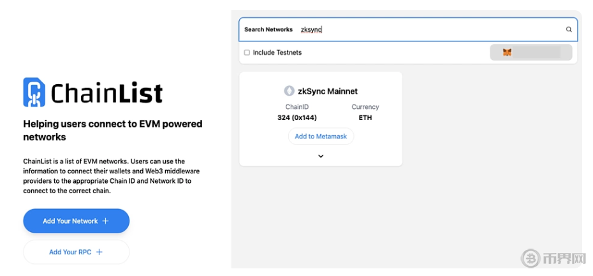Image resolution: width=593 pixels, height=276 pixels.
Task: Click the Include Testnets label text
Action: [x=277, y=52]
